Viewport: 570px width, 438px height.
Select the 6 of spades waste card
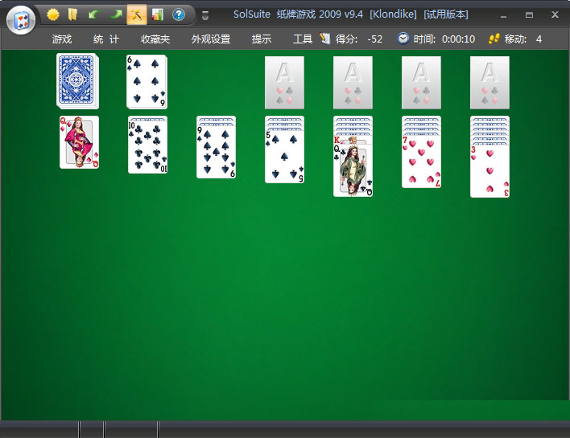click(147, 81)
